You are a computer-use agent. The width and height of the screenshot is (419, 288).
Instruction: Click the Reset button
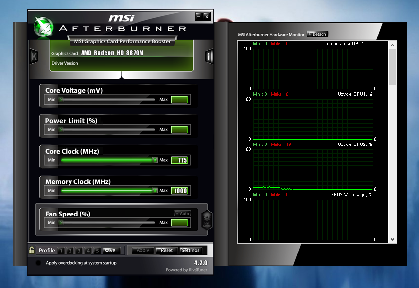tap(167, 251)
